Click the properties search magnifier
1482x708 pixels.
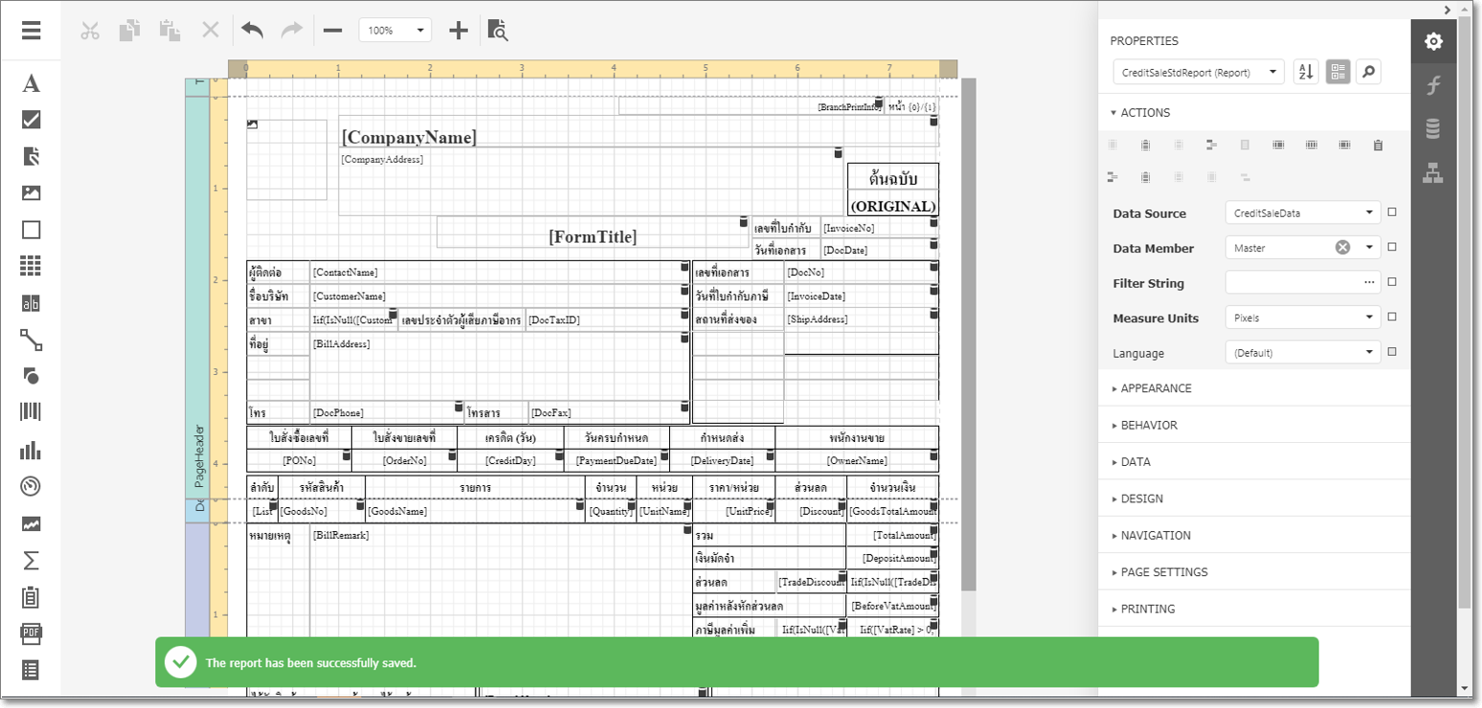click(x=1369, y=72)
